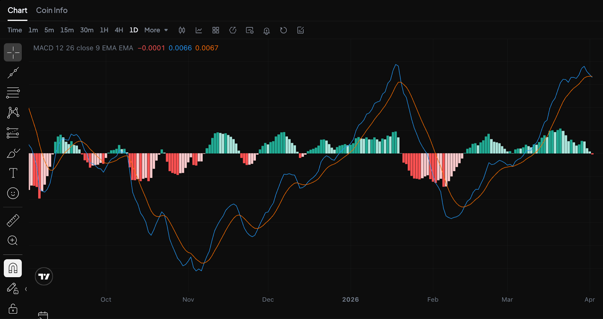
Task: Select the text annotation tool
Action: point(13,173)
